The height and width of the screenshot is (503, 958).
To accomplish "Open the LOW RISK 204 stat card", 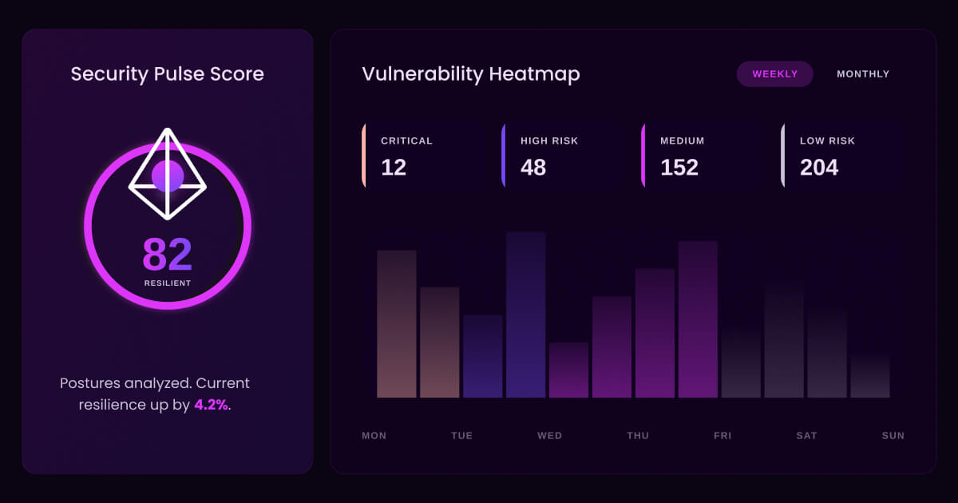I will (842, 156).
